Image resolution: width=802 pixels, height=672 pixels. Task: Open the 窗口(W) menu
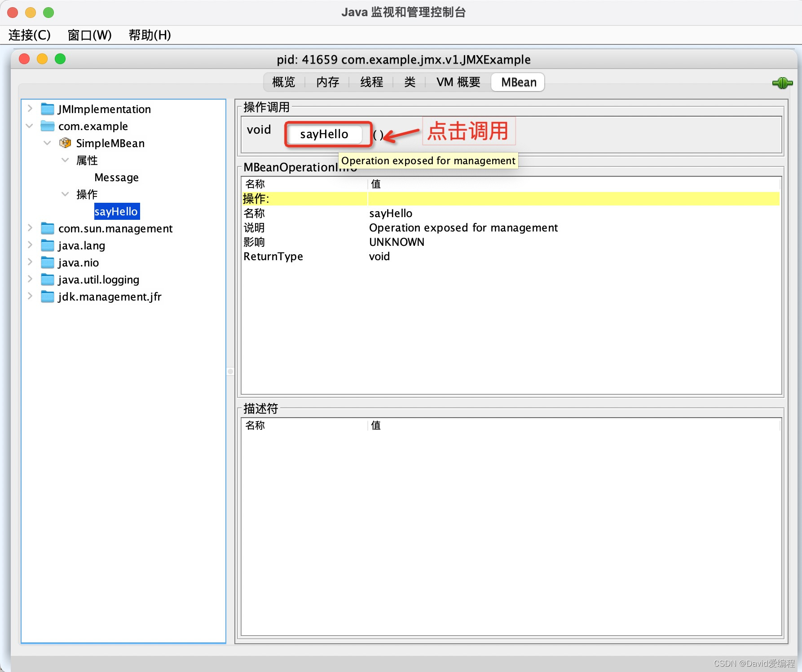(x=89, y=35)
